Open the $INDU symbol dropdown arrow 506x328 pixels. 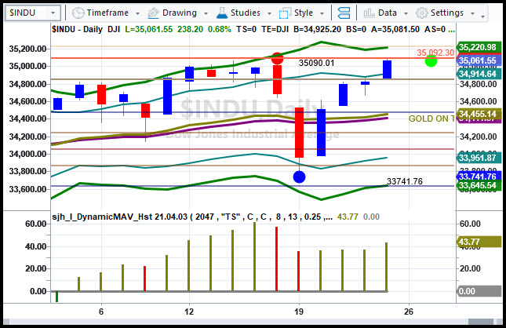click(53, 13)
